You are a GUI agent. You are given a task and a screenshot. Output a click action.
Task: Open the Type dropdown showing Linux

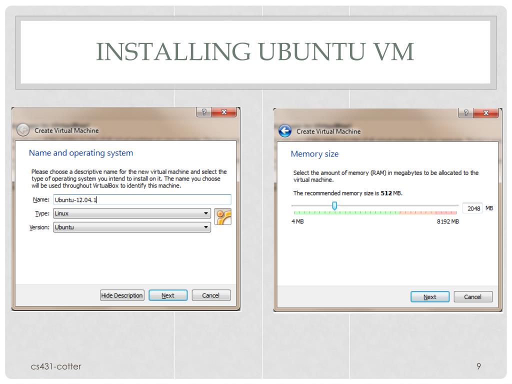pyautogui.click(x=132, y=213)
